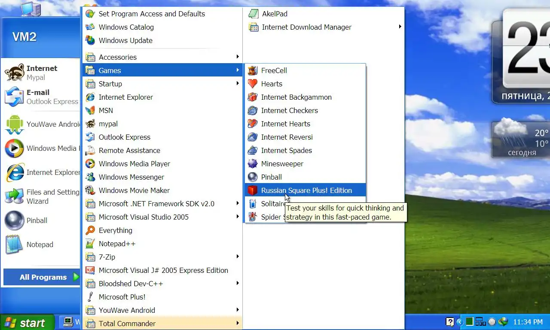The width and height of the screenshot is (550, 330).
Task: Run Windows Update
Action: [x=162, y=40]
